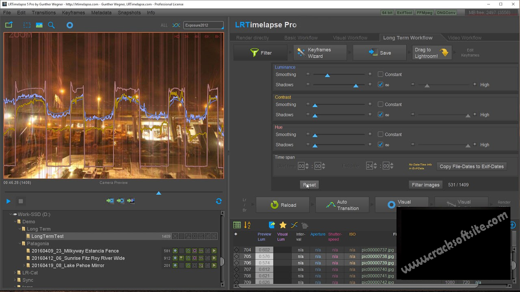Click the Auto Transition button
The height and width of the screenshot is (292, 520).
pos(342,205)
